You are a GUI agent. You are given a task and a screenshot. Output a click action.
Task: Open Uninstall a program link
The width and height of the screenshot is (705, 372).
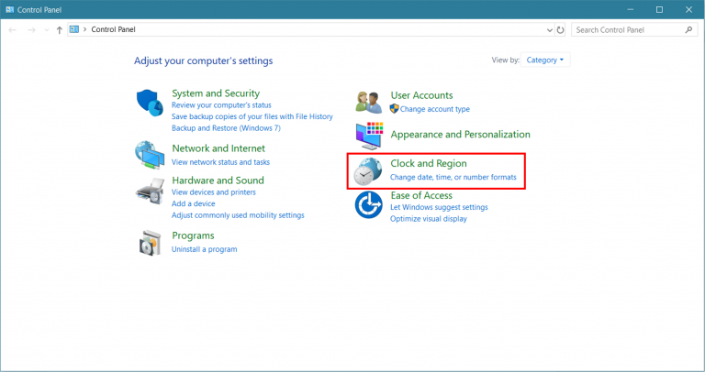[204, 249]
